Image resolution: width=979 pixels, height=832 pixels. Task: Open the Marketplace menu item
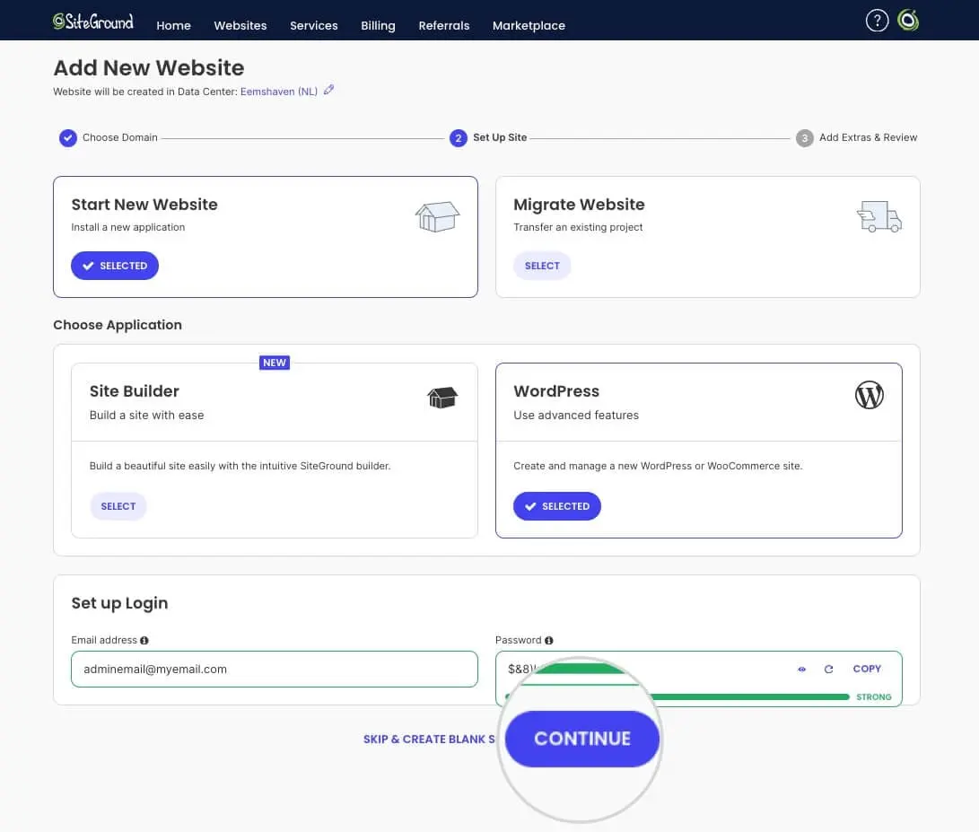coord(529,25)
